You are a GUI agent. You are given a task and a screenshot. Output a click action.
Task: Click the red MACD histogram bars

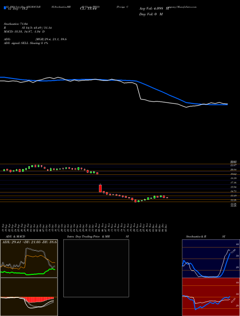pyautogui.click(x=38, y=299)
